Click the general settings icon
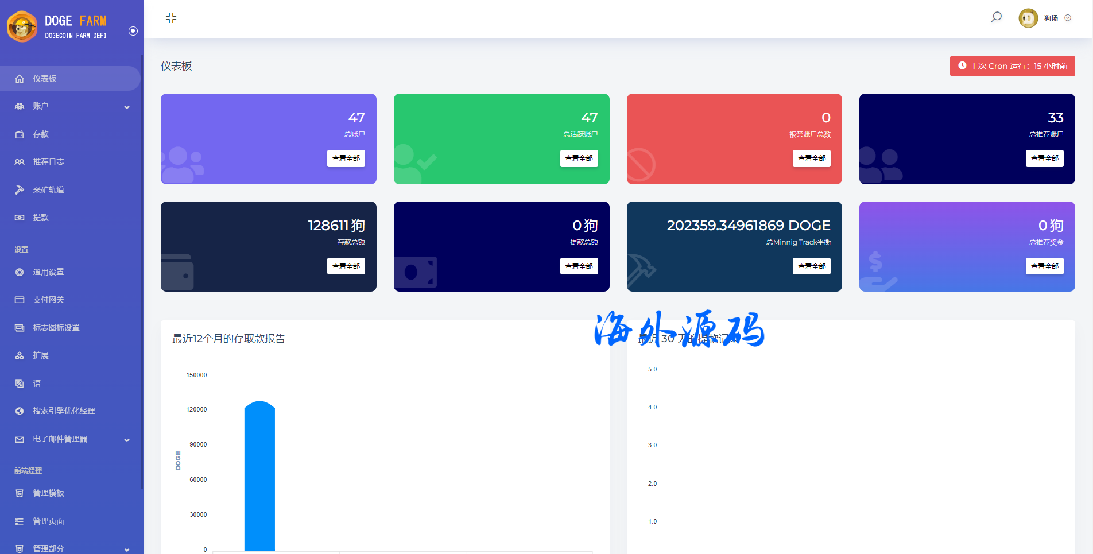Image resolution: width=1093 pixels, height=554 pixels. click(20, 272)
